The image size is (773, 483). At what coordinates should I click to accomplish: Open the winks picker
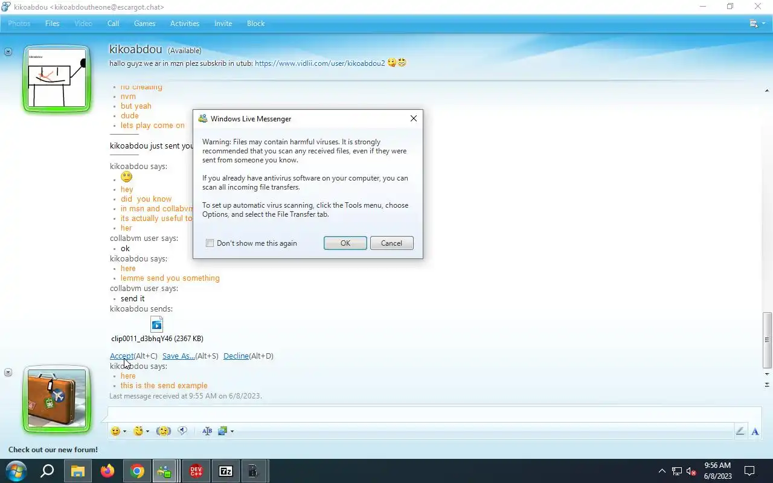(x=139, y=431)
